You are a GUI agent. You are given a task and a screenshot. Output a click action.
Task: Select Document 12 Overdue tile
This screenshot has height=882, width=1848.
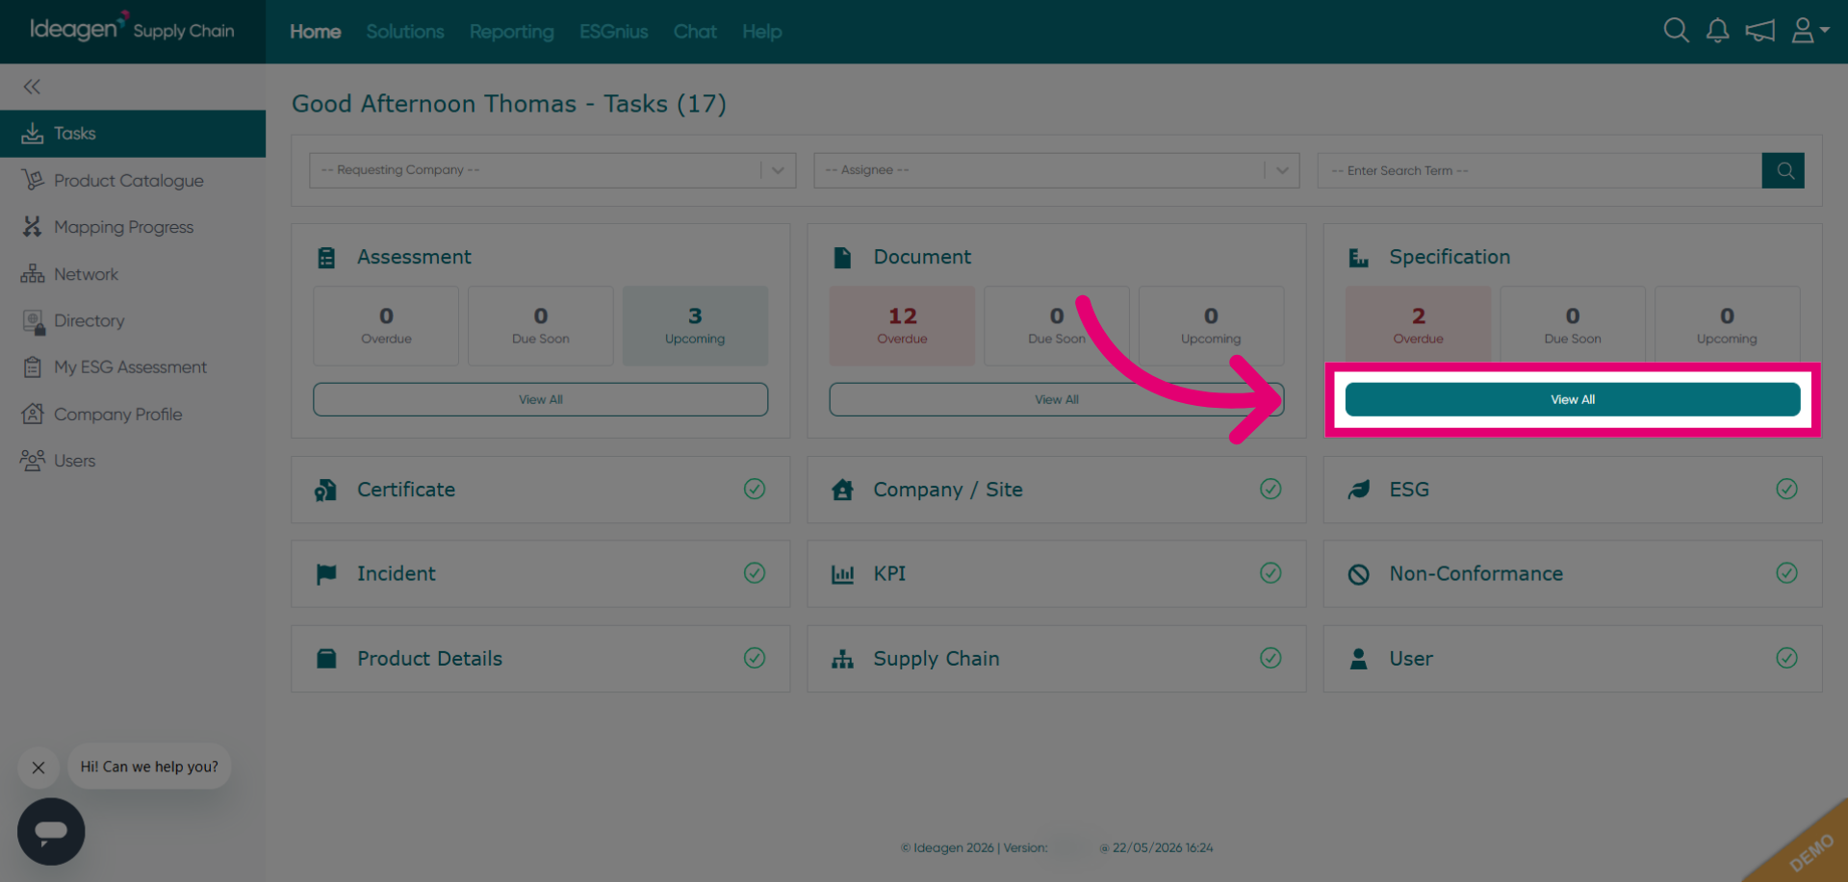pos(902,326)
